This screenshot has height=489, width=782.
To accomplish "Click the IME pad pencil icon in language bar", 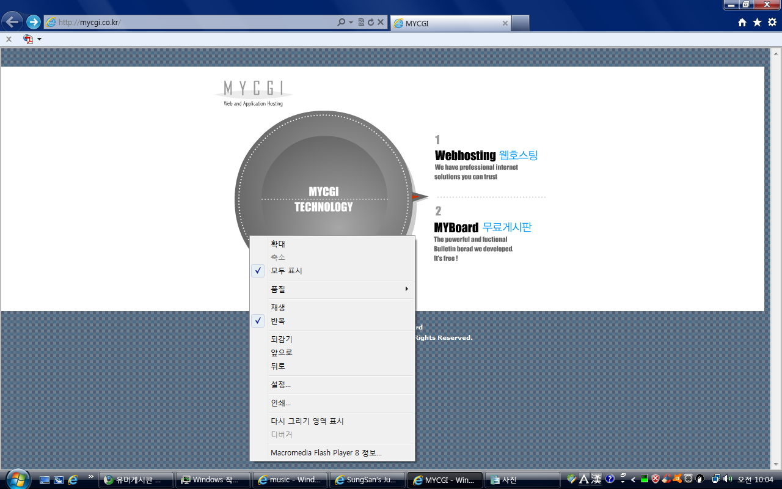I will tap(571, 479).
